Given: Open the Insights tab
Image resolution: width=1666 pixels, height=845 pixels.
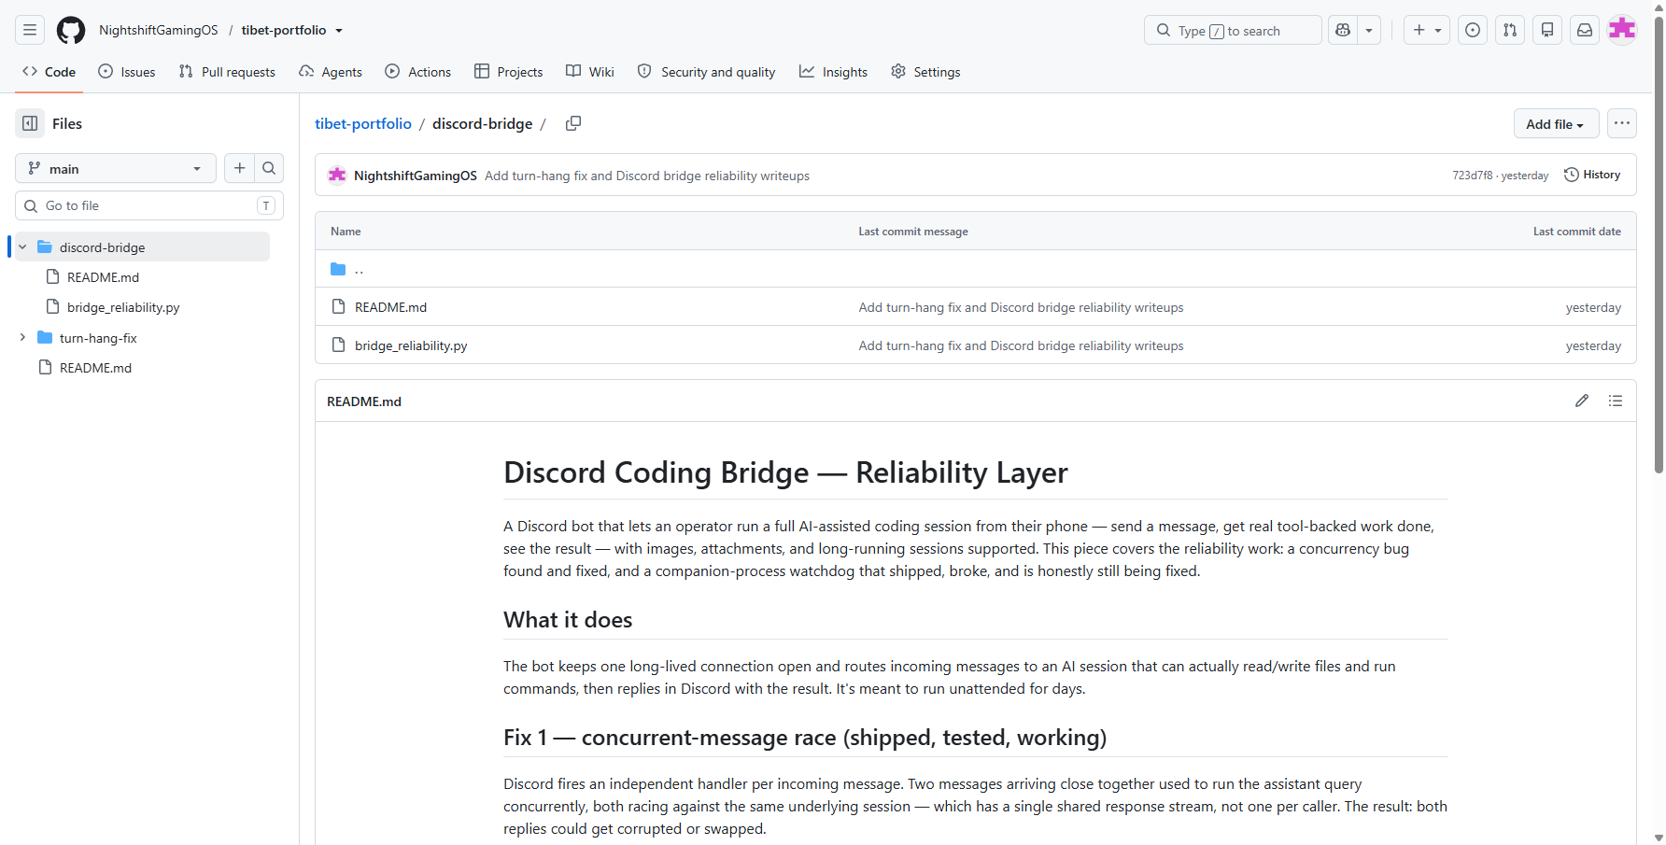Looking at the screenshot, I should tap(834, 72).
